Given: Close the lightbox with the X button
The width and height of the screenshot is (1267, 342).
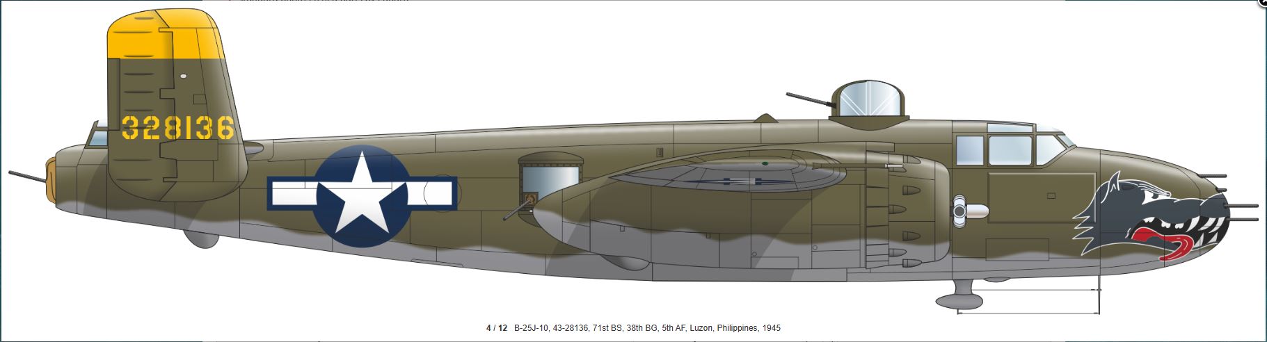Looking at the screenshot, I should [1263, 3].
